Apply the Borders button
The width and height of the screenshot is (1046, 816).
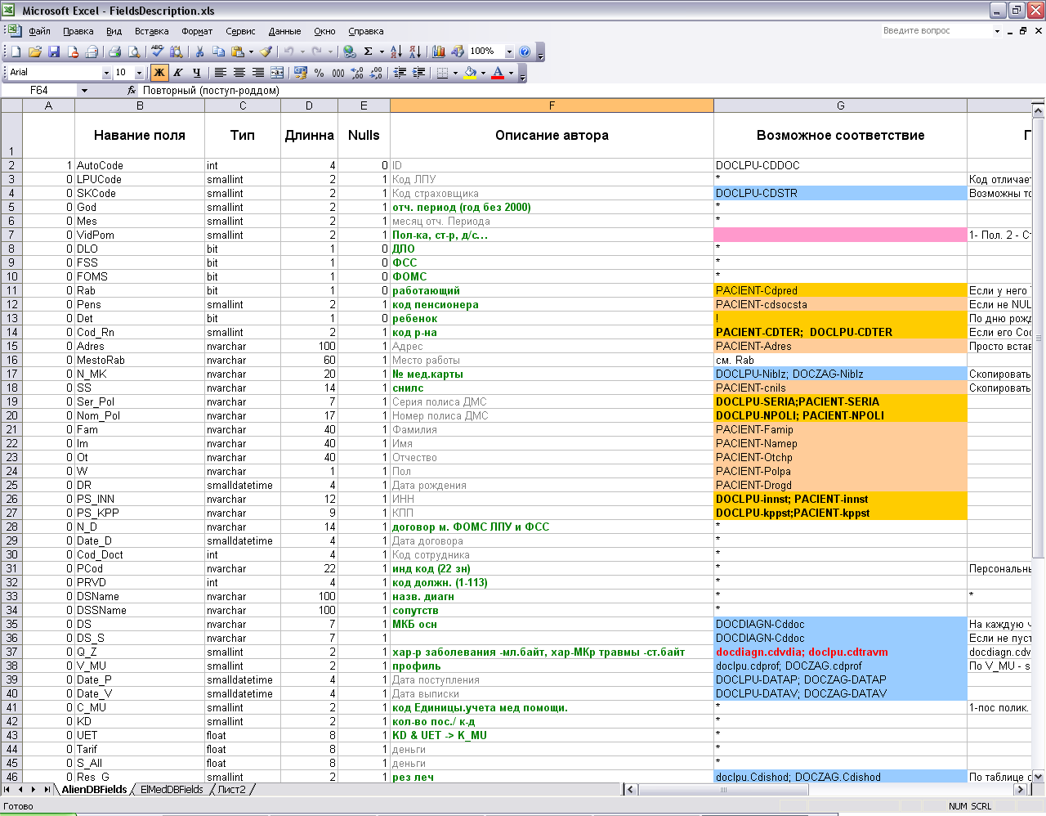coord(442,73)
